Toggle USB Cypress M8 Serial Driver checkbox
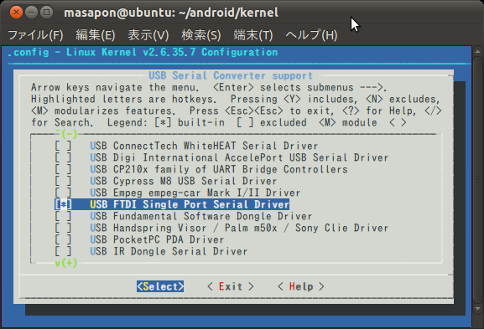This screenshot has height=329, width=484. [63, 181]
